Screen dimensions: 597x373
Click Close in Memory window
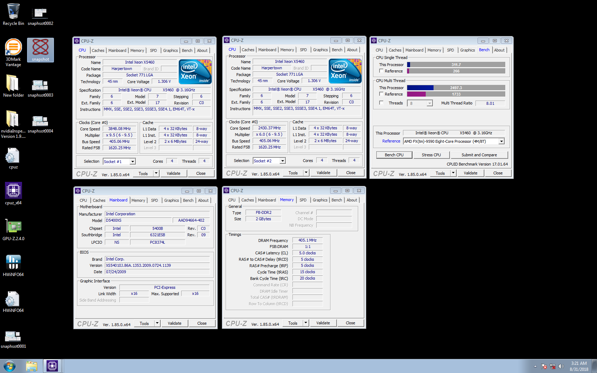(x=350, y=323)
